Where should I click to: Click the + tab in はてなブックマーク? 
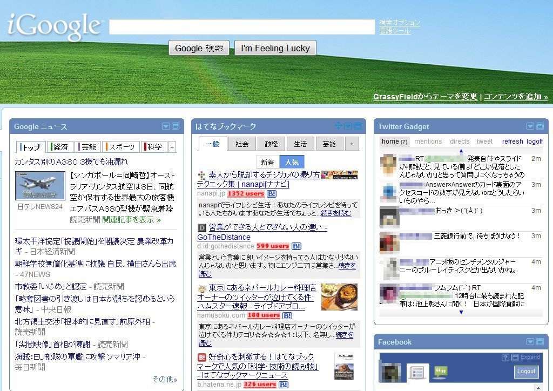pos(352,144)
